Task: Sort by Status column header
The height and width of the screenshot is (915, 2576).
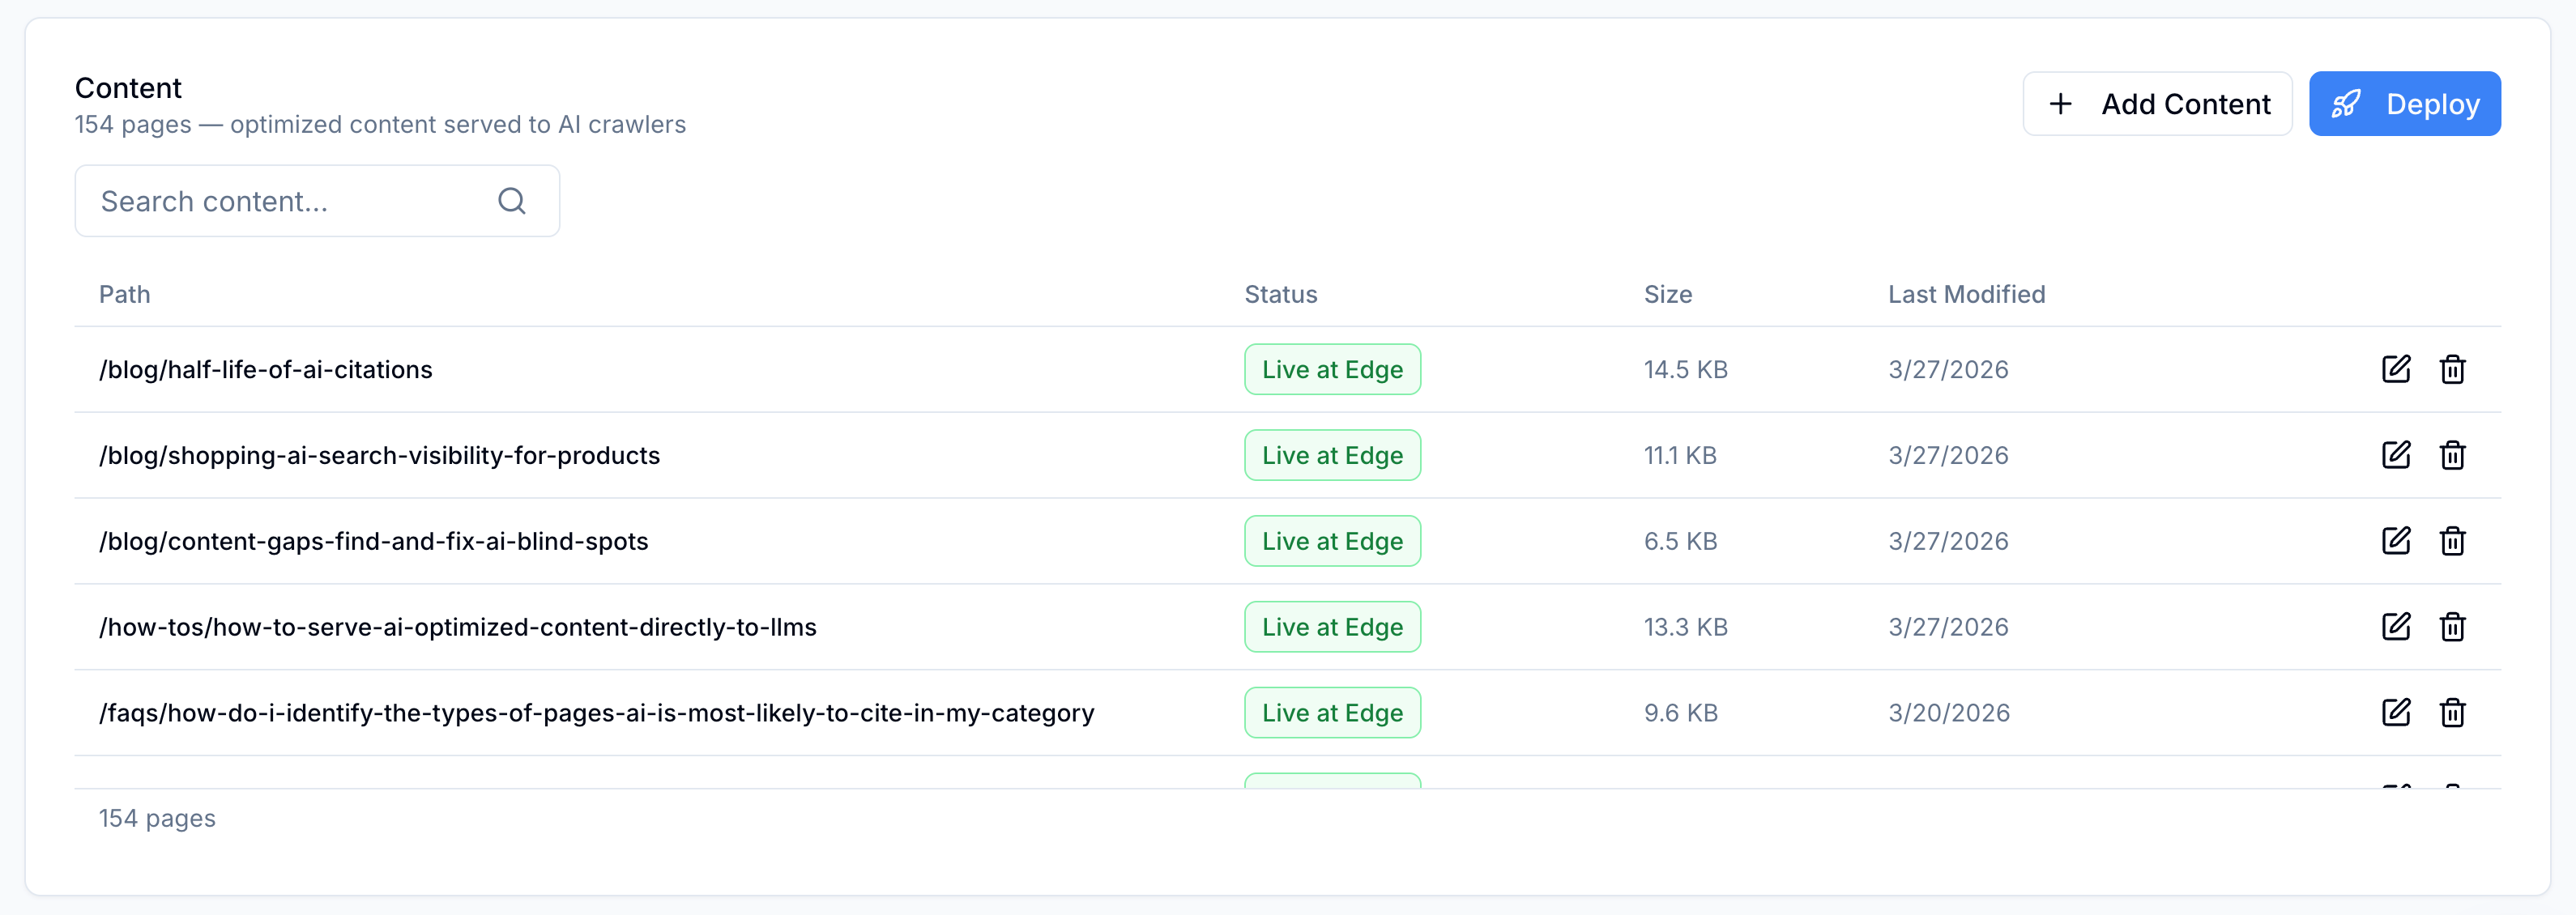Action: (1280, 294)
